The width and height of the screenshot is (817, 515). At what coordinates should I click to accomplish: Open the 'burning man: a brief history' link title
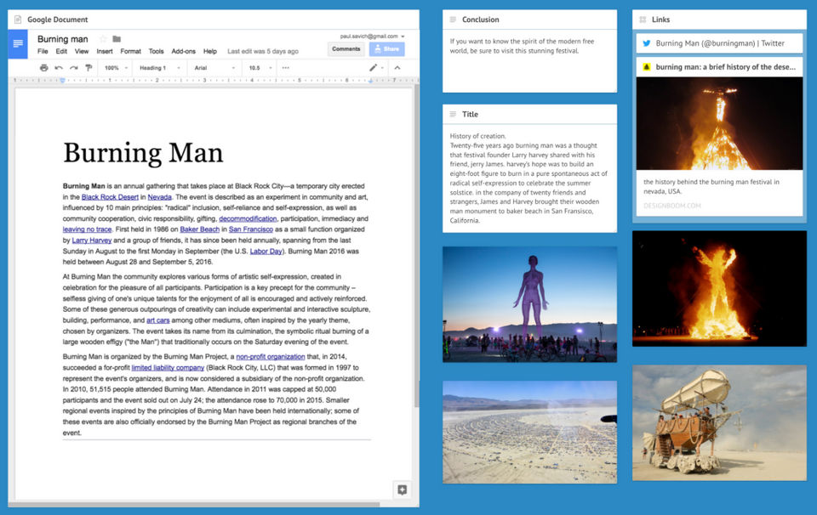pos(725,67)
